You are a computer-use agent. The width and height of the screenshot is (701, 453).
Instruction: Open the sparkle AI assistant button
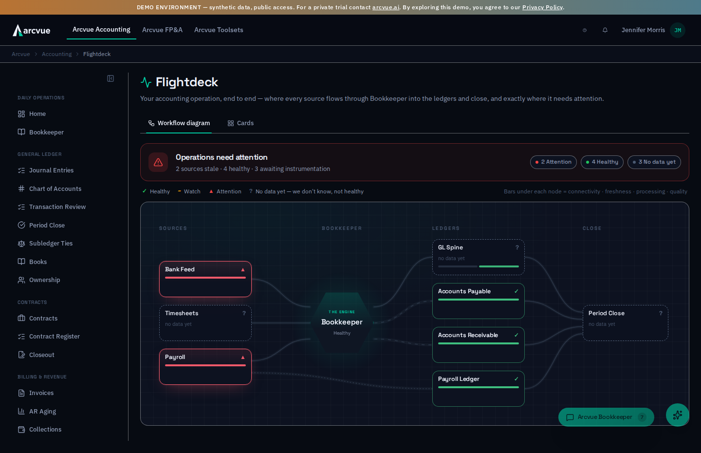(x=678, y=415)
